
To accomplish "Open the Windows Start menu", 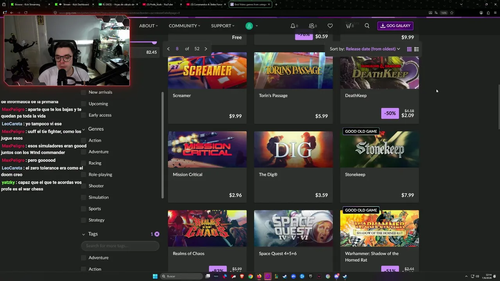I will click(155, 276).
